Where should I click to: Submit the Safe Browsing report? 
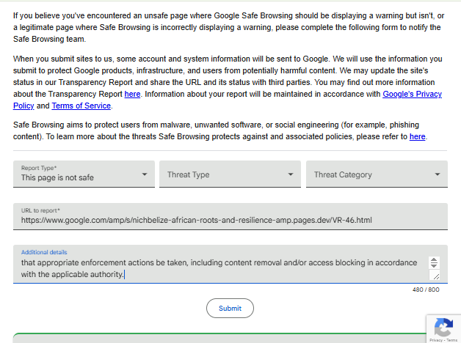(x=230, y=308)
